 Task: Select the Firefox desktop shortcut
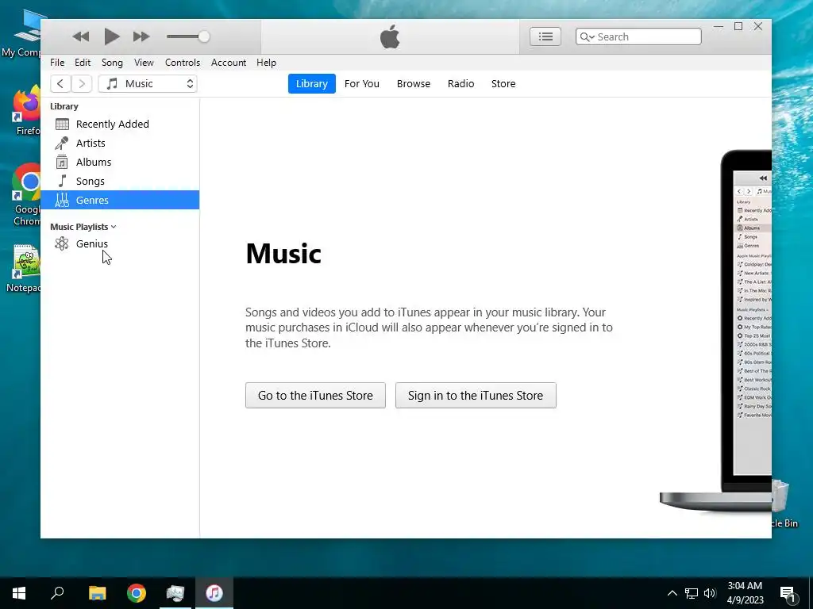tap(27, 111)
